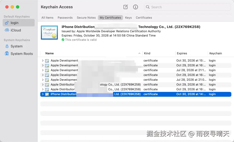Click the 'Issued by: Apple Worldwide Developer' line

[111, 31]
